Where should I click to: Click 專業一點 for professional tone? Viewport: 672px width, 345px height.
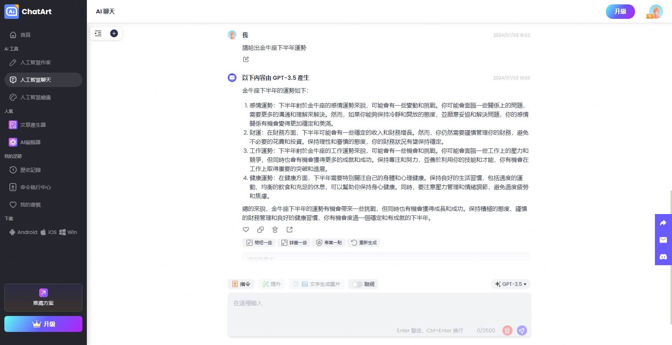[329, 243]
